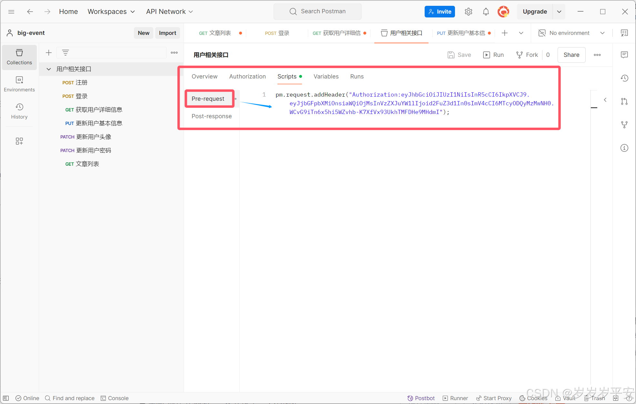
Task: Focus the collections filter input
Action: pyautogui.click(x=111, y=53)
